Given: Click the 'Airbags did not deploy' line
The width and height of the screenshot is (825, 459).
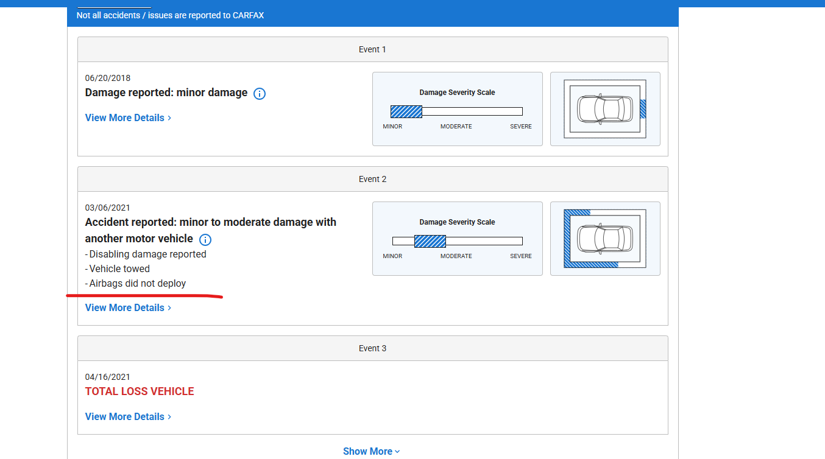Looking at the screenshot, I should click(x=137, y=283).
